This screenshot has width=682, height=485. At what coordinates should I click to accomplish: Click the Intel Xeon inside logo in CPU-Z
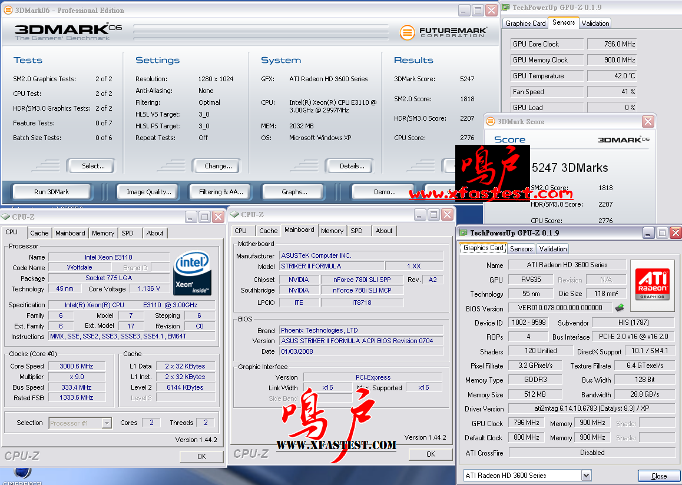192,273
